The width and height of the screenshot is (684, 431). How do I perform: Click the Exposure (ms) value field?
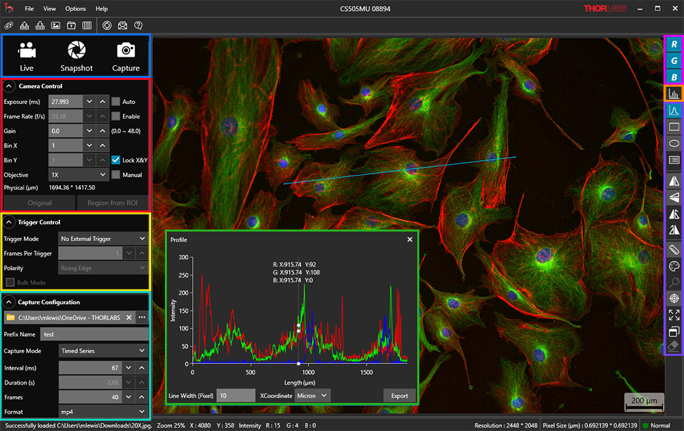[66, 102]
